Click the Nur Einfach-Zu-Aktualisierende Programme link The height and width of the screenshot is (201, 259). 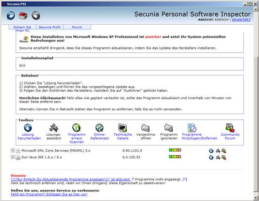[71, 179]
